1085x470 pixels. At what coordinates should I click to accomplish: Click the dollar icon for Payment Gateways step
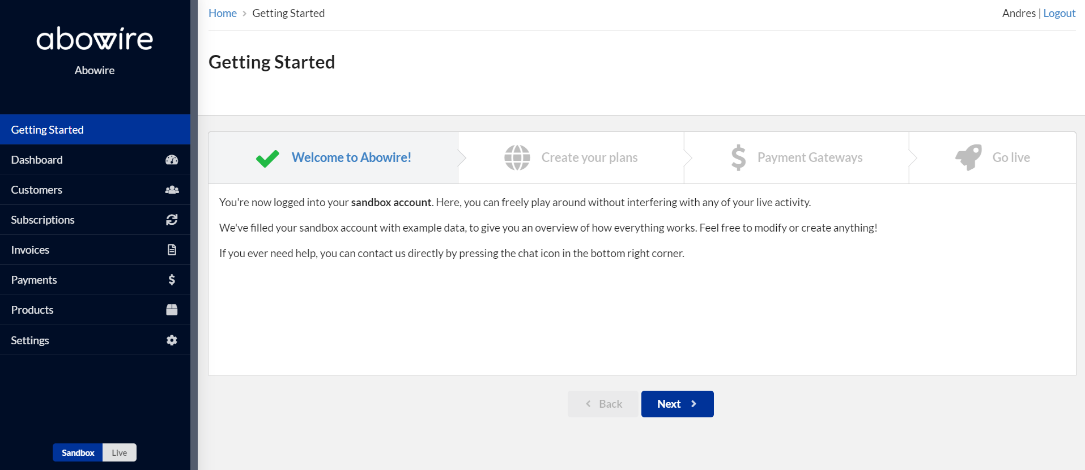pos(738,157)
